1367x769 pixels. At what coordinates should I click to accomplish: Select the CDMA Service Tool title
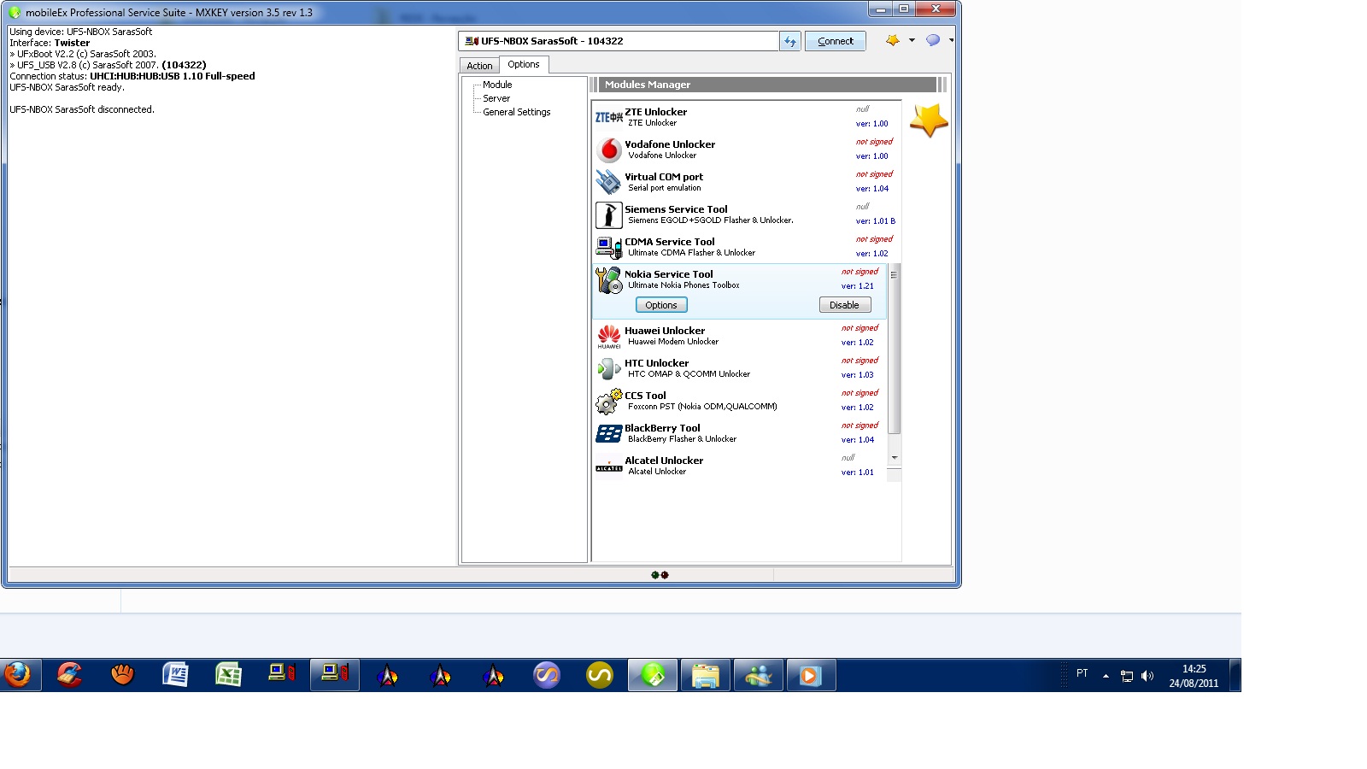(x=670, y=242)
